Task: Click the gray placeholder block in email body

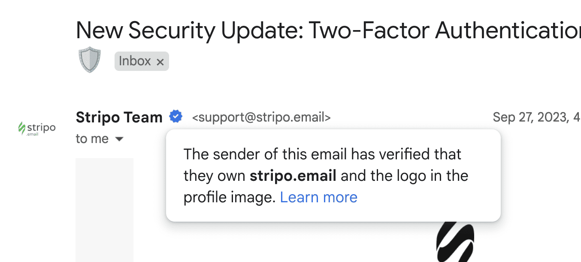Action: click(104, 210)
